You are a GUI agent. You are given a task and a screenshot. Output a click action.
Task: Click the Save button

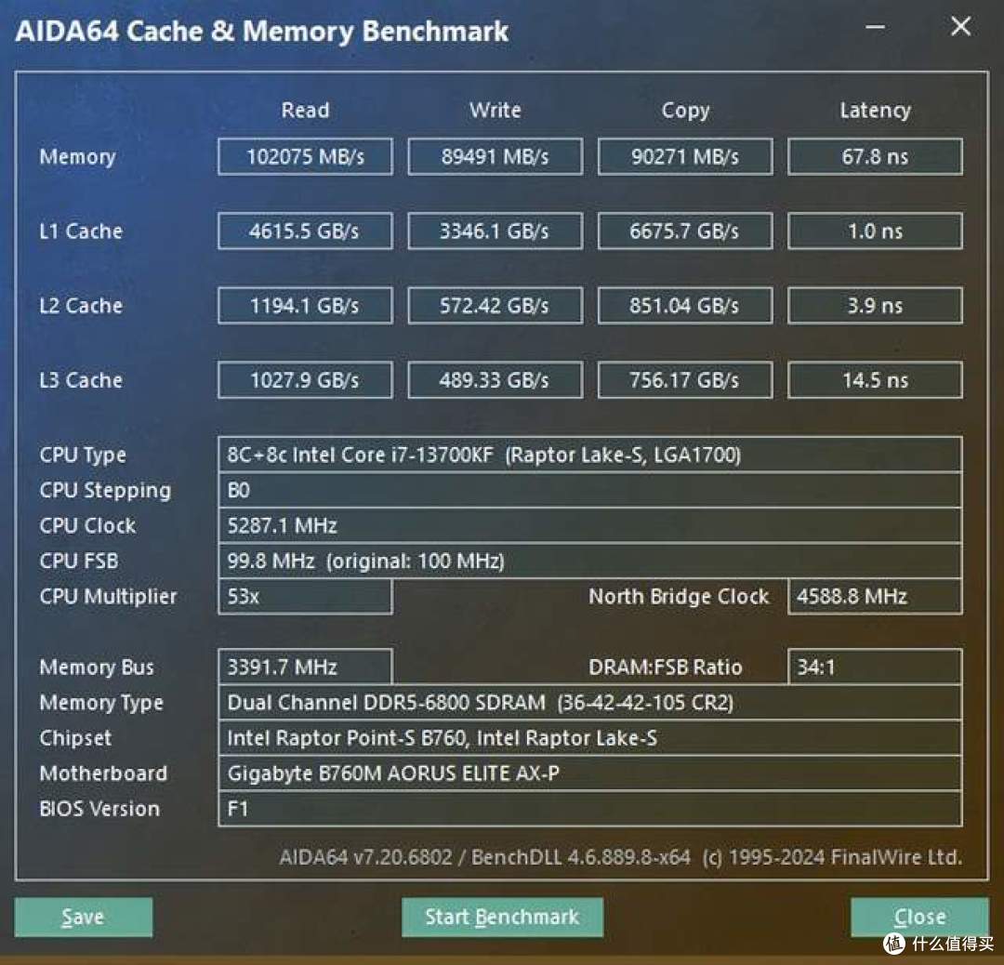click(x=83, y=917)
